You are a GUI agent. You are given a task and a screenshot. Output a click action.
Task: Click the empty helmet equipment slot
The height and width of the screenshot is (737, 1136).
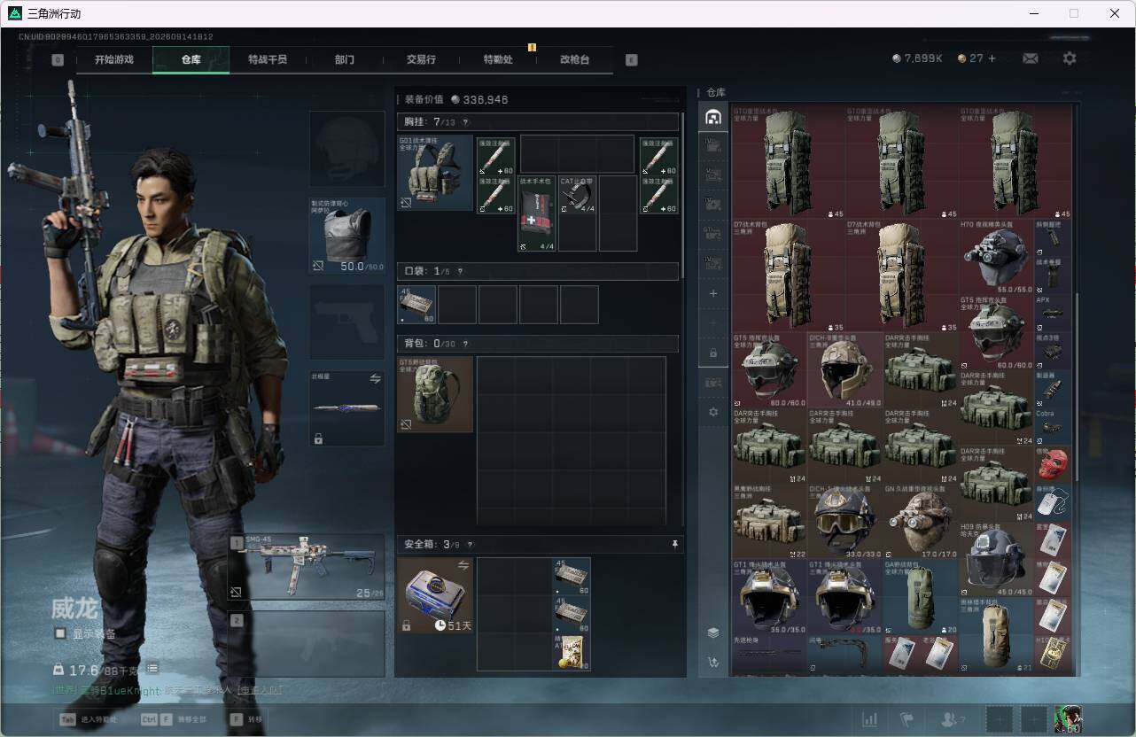pos(346,149)
